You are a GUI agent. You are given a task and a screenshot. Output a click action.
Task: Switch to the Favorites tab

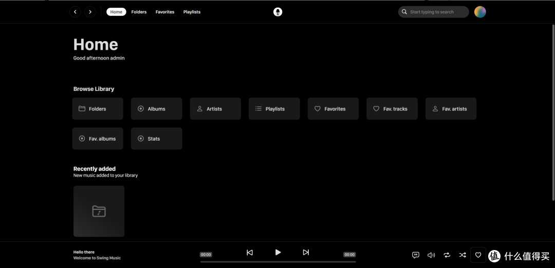(x=165, y=12)
